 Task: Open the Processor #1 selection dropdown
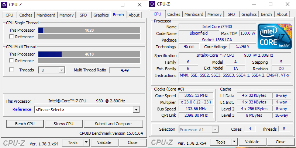point(214,129)
